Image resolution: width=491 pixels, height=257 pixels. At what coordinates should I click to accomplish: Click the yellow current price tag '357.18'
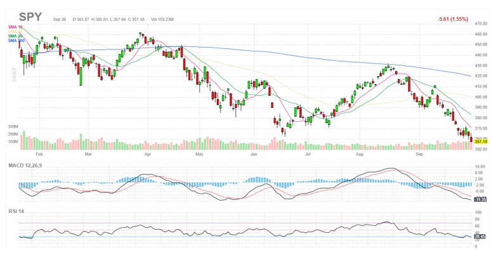click(x=481, y=142)
